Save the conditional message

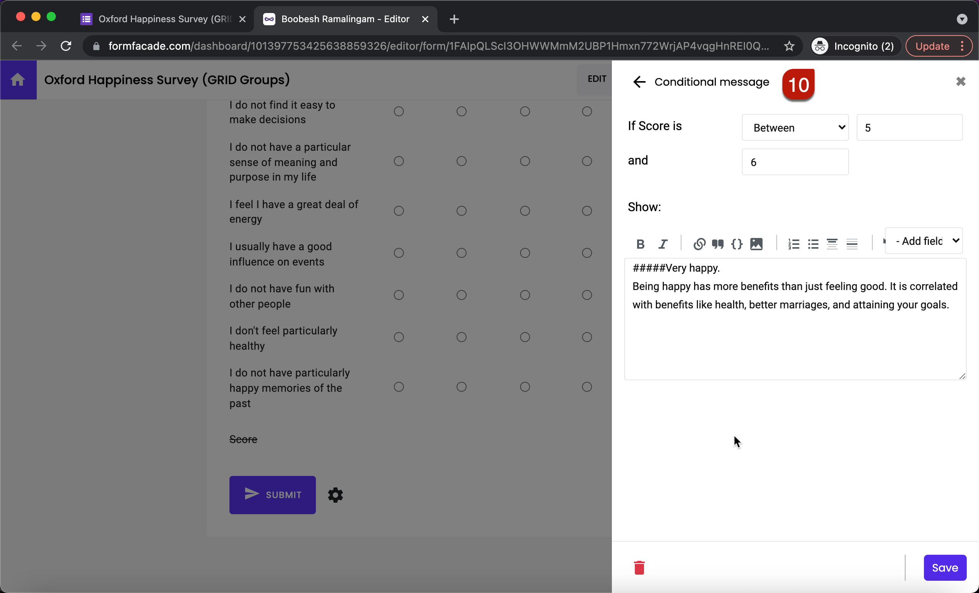click(945, 567)
